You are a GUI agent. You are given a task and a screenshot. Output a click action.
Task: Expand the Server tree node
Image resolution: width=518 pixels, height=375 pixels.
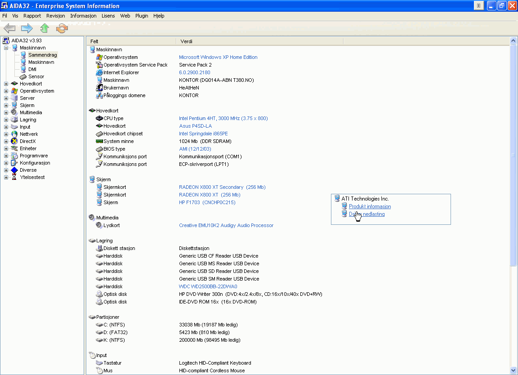(x=6, y=98)
